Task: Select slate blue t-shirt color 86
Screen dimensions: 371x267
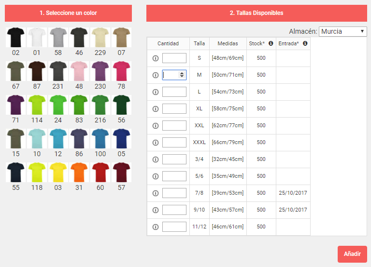Action: [x=79, y=139]
